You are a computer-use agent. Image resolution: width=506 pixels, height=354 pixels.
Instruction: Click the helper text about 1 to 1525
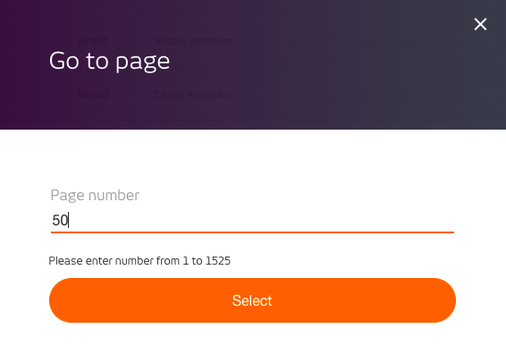pos(139,261)
